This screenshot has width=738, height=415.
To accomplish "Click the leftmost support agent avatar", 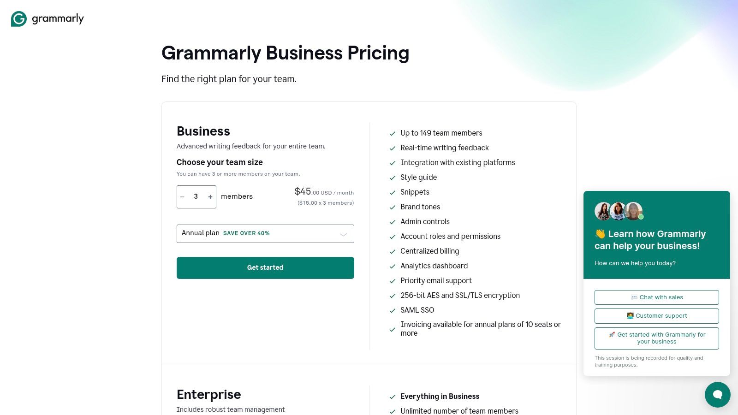I will coord(603,211).
